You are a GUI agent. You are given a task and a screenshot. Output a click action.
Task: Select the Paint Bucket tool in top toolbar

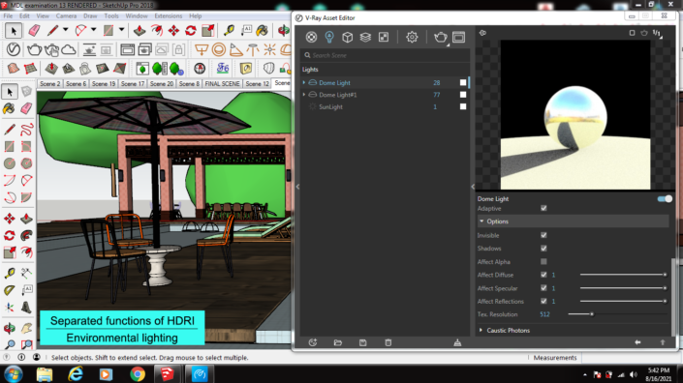tap(263, 30)
